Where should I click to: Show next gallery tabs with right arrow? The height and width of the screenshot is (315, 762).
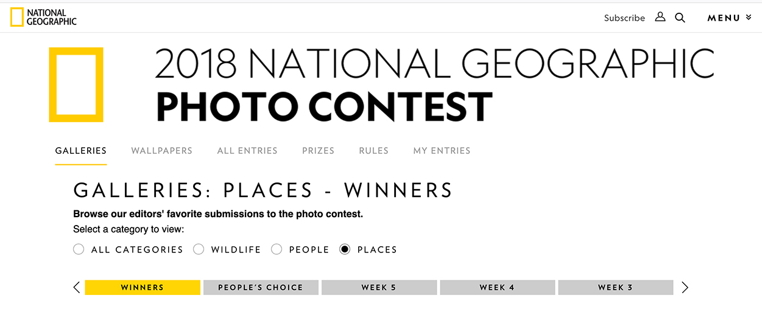pyautogui.click(x=685, y=287)
